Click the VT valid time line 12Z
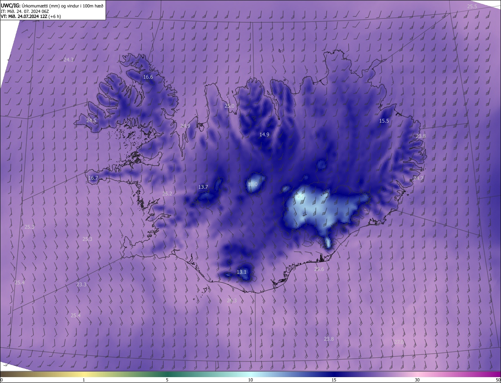The image size is (501, 383). [31, 16]
